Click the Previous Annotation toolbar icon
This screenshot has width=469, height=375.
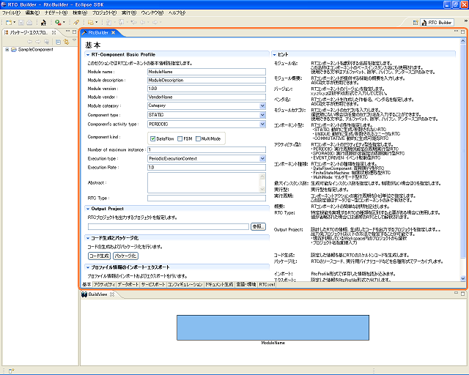121,23
